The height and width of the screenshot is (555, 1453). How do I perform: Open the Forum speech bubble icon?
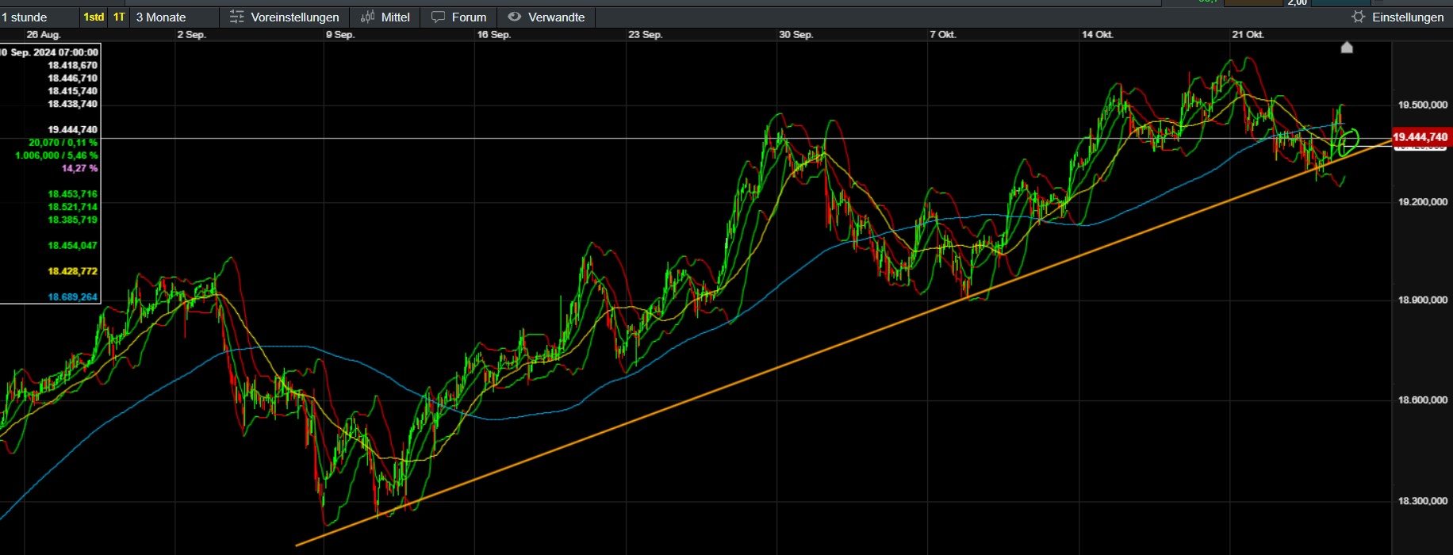pyautogui.click(x=438, y=17)
